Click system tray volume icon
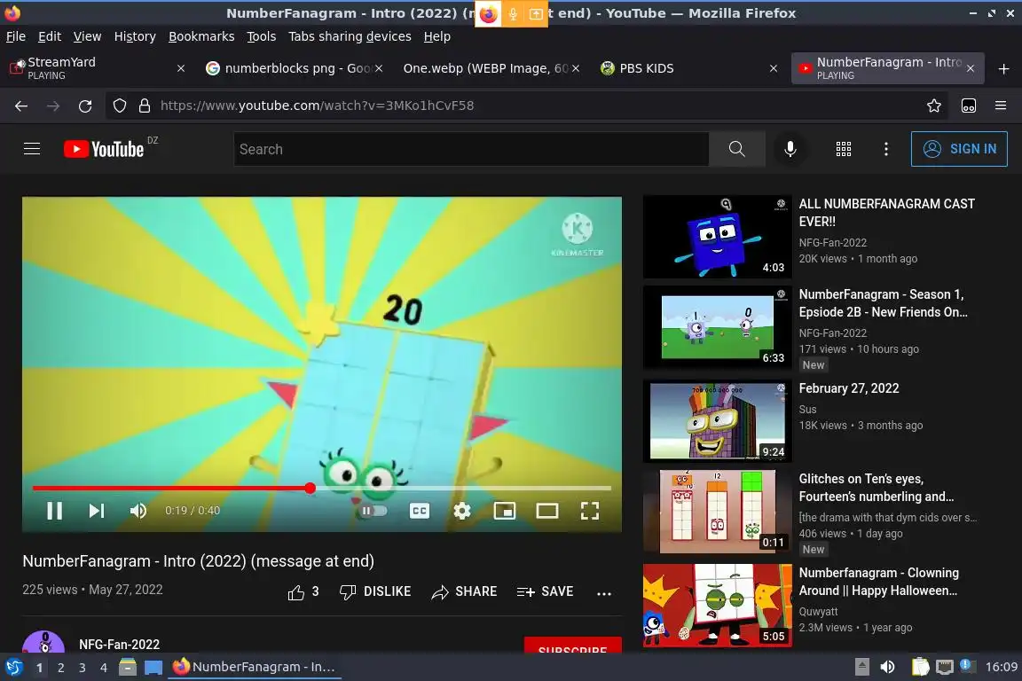Screen dimensions: 1022x681 [887, 668]
